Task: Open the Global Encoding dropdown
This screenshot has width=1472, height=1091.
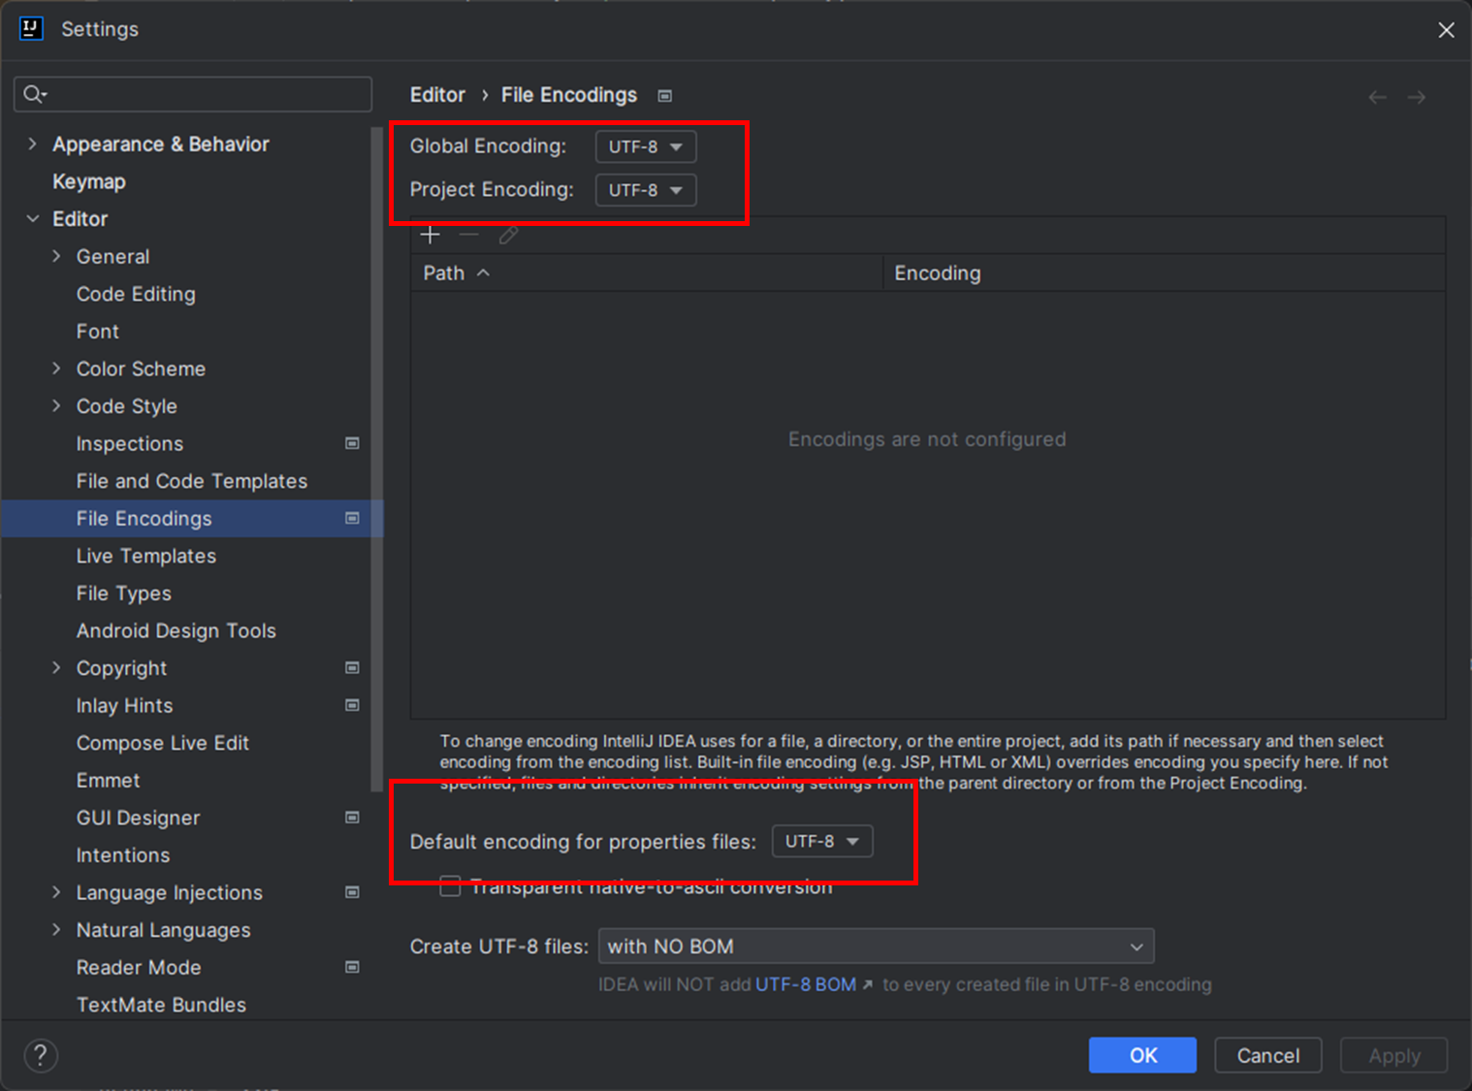Action: [x=646, y=146]
